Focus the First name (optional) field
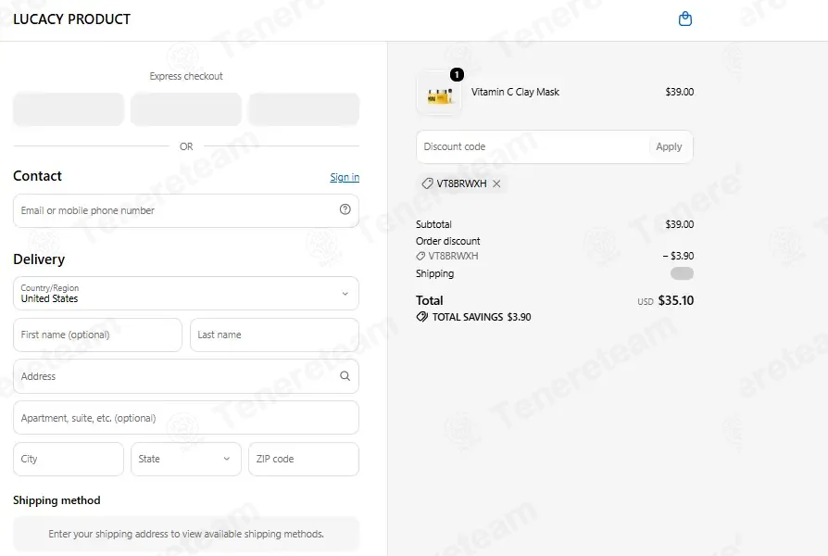The width and height of the screenshot is (828, 556). coord(97,335)
